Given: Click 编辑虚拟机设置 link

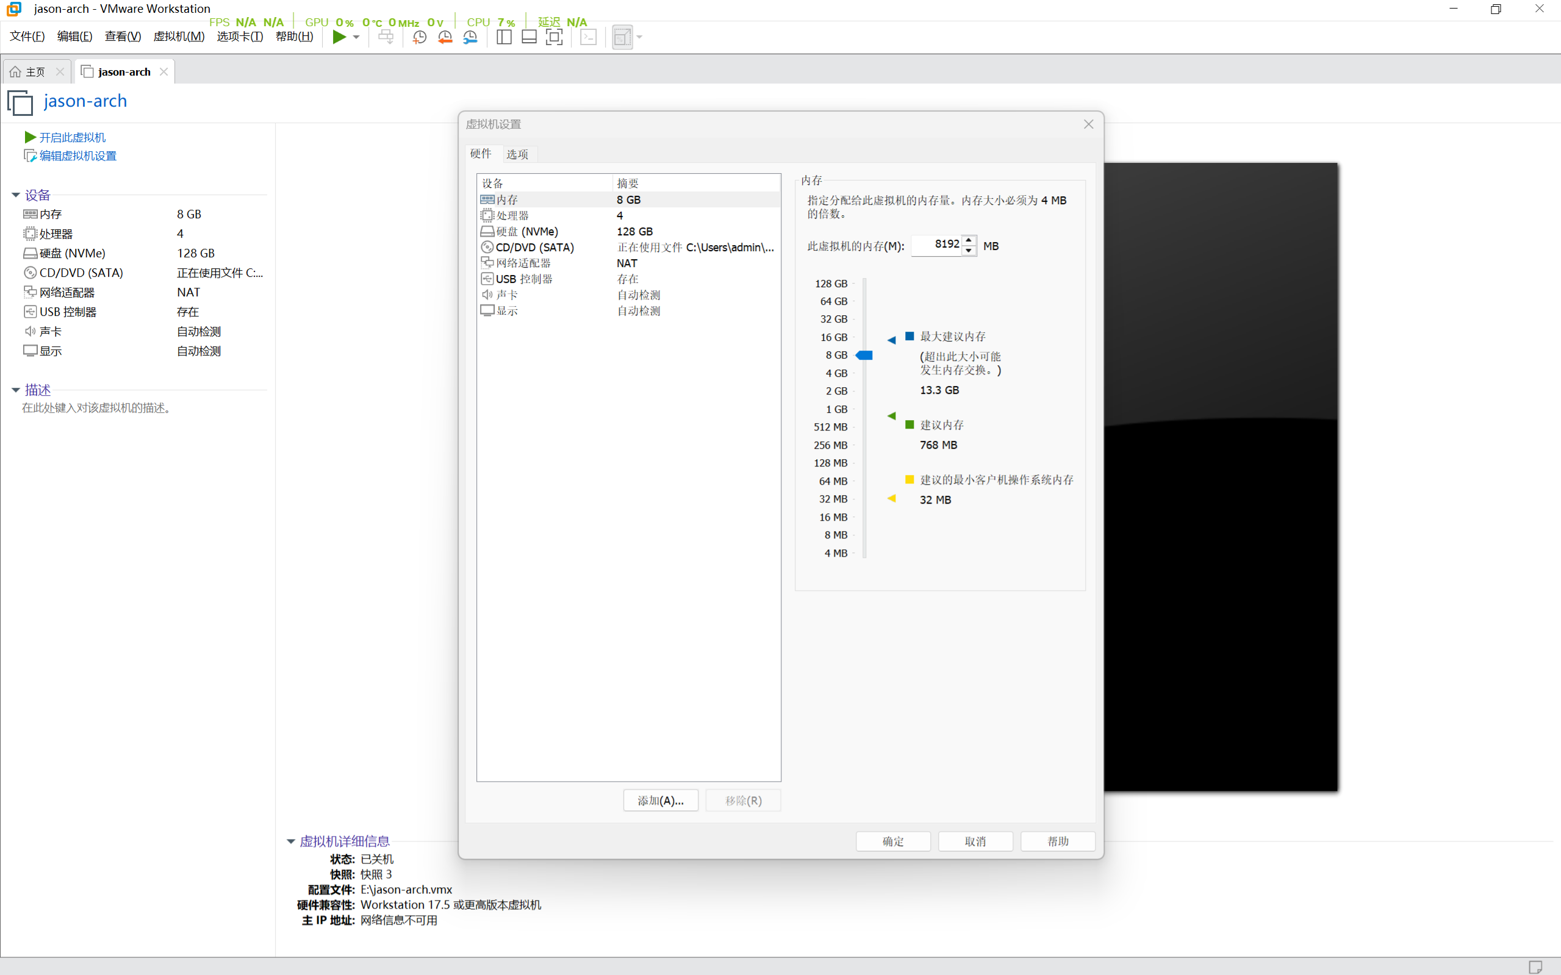Looking at the screenshot, I should (x=78, y=156).
